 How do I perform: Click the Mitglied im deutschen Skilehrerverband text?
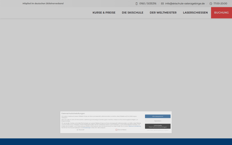click(x=43, y=3)
